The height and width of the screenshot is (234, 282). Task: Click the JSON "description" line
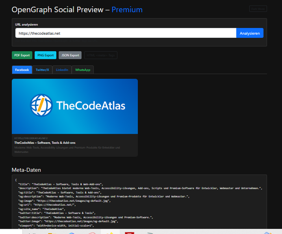[140, 188]
